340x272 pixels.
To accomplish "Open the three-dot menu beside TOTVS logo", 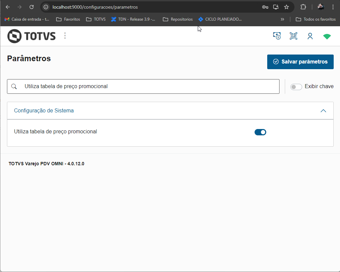I will coord(65,36).
